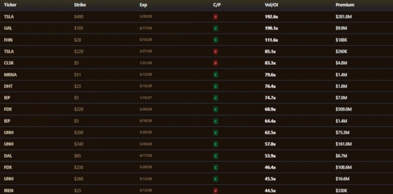
Task: Click the 6/18/26 expiration date
Action: click(x=146, y=121)
